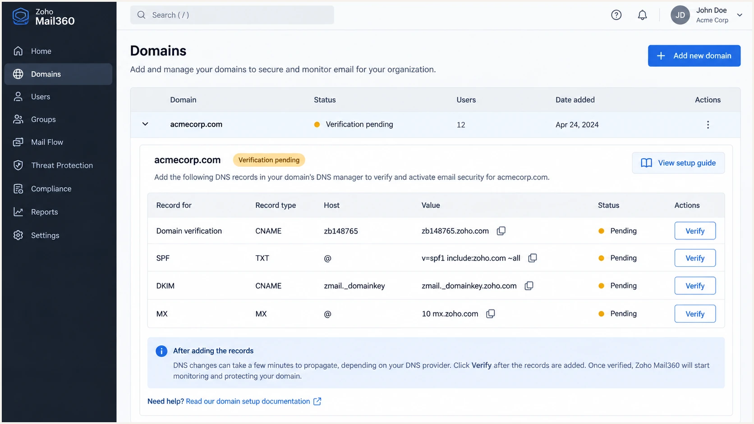Select Domains in the sidebar
Screen dimensions: 754x424
click(x=58, y=74)
